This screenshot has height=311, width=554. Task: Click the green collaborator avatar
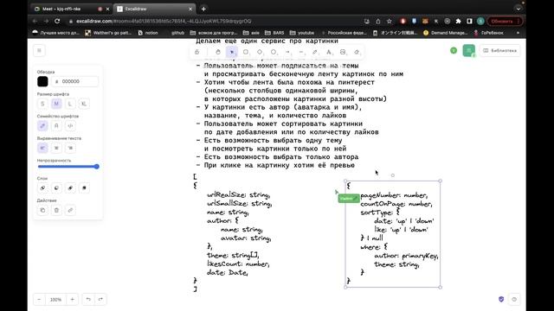[454, 51]
